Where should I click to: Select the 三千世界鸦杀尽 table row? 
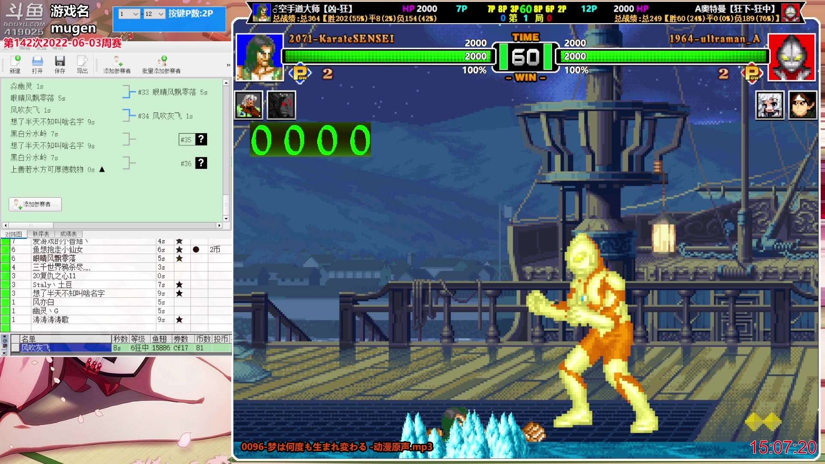point(116,267)
